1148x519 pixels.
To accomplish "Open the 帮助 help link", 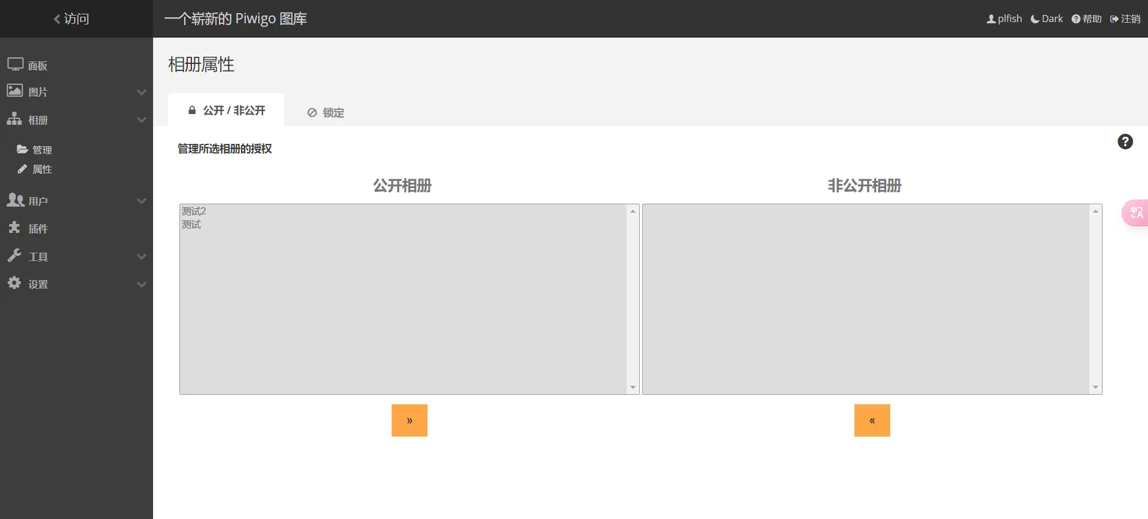I will [x=1086, y=19].
